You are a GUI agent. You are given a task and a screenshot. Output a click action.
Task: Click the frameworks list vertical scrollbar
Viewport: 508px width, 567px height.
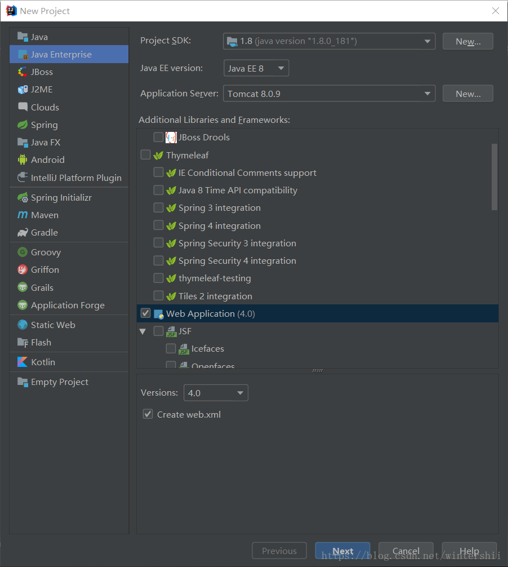[494, 177]
